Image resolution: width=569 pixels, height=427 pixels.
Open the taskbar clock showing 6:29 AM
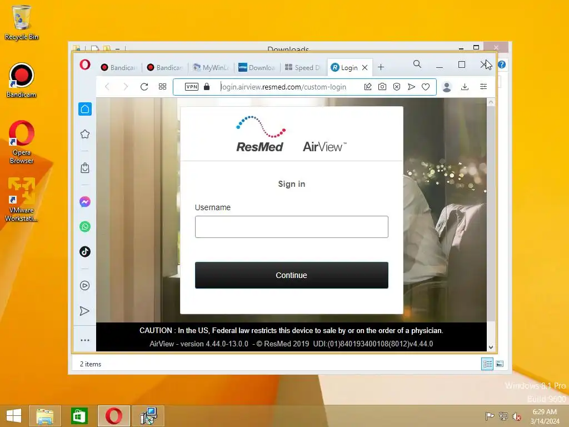pyautogui.click(x=545, y=416)
